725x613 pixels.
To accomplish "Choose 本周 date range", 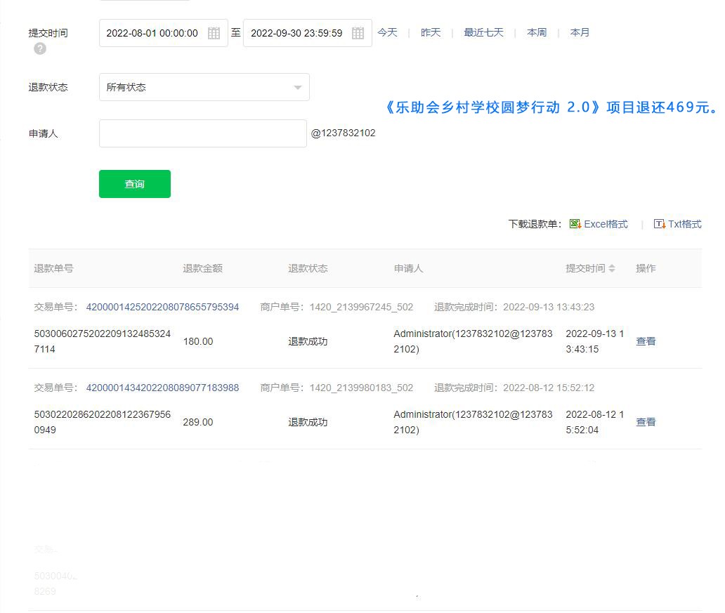I will (x=537, y=32).
